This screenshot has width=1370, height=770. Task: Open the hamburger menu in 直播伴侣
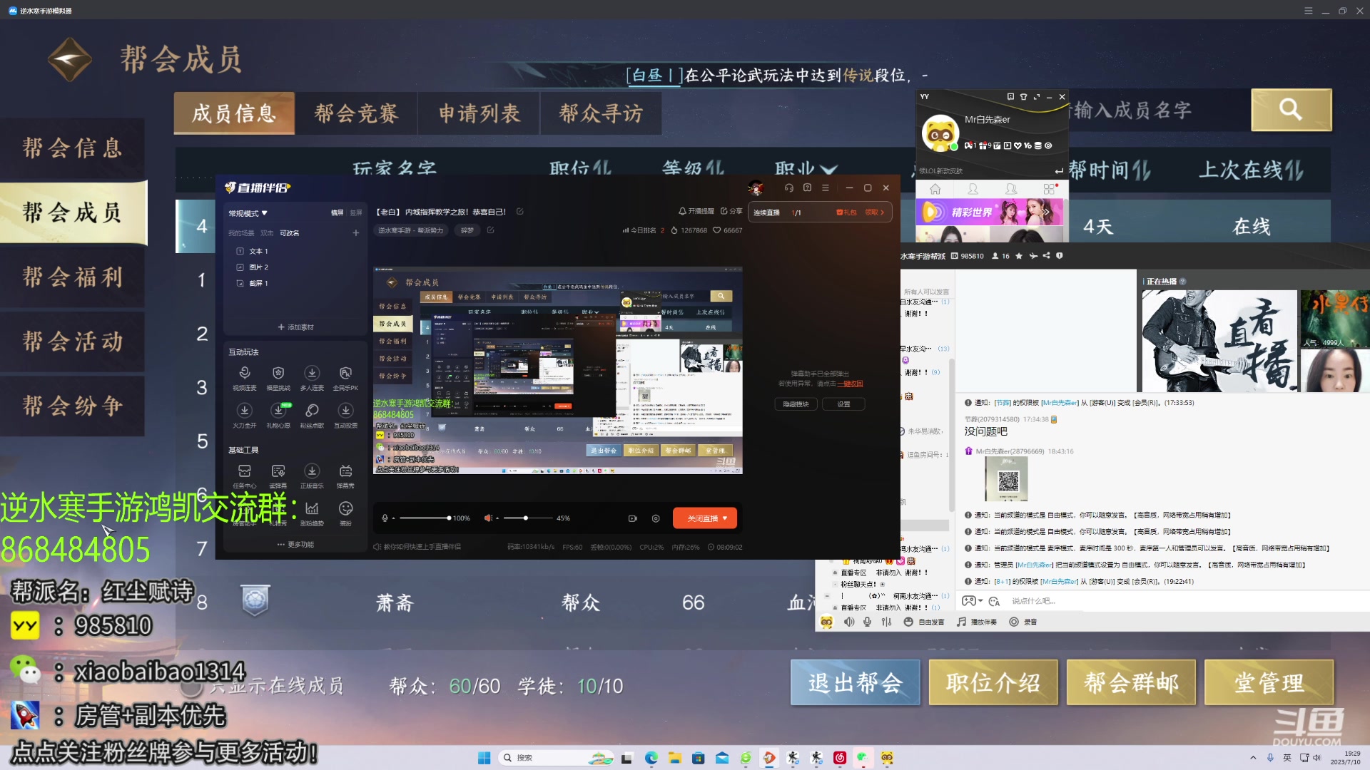click(826, 188)
